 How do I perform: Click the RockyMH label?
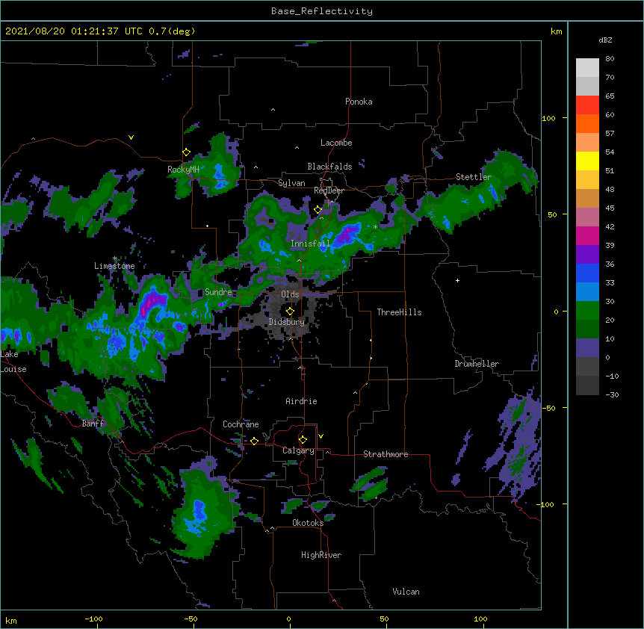pos(183,169)
